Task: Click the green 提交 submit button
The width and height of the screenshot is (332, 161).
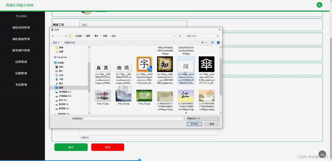Action: [71, 147]
